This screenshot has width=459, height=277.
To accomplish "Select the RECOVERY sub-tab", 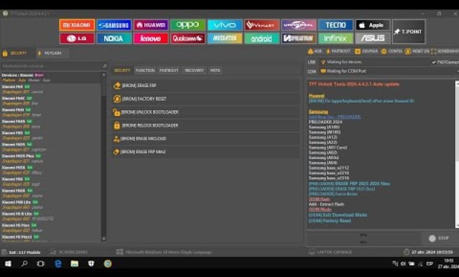I will (194, 71).
